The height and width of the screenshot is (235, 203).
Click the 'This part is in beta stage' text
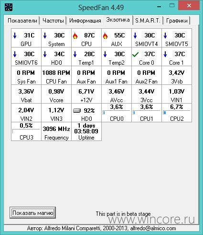(x=123, y=214)
